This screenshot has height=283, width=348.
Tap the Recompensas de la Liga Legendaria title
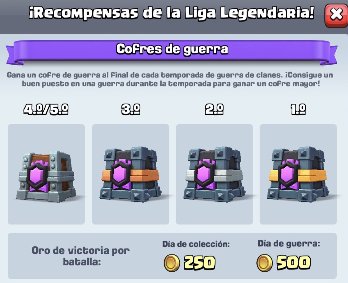point(171,13)
